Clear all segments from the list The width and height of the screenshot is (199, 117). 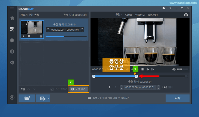pyautogui.click(x=23, y=89)
